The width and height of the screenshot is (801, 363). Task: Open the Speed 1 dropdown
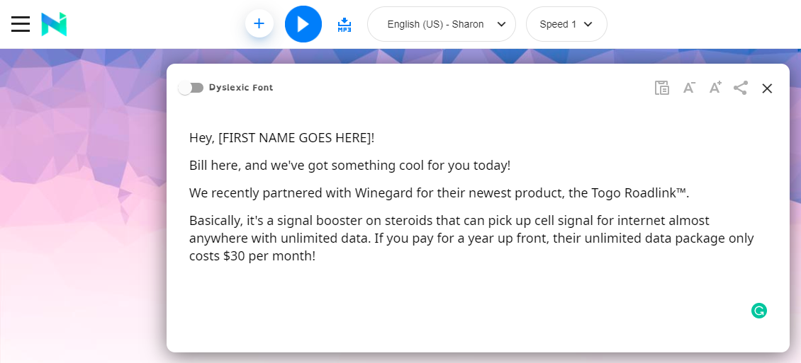[566, 24]
